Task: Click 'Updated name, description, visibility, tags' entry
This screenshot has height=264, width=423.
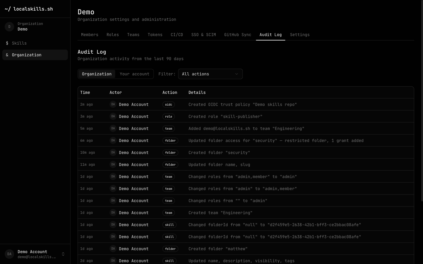Action: point(241,261)
